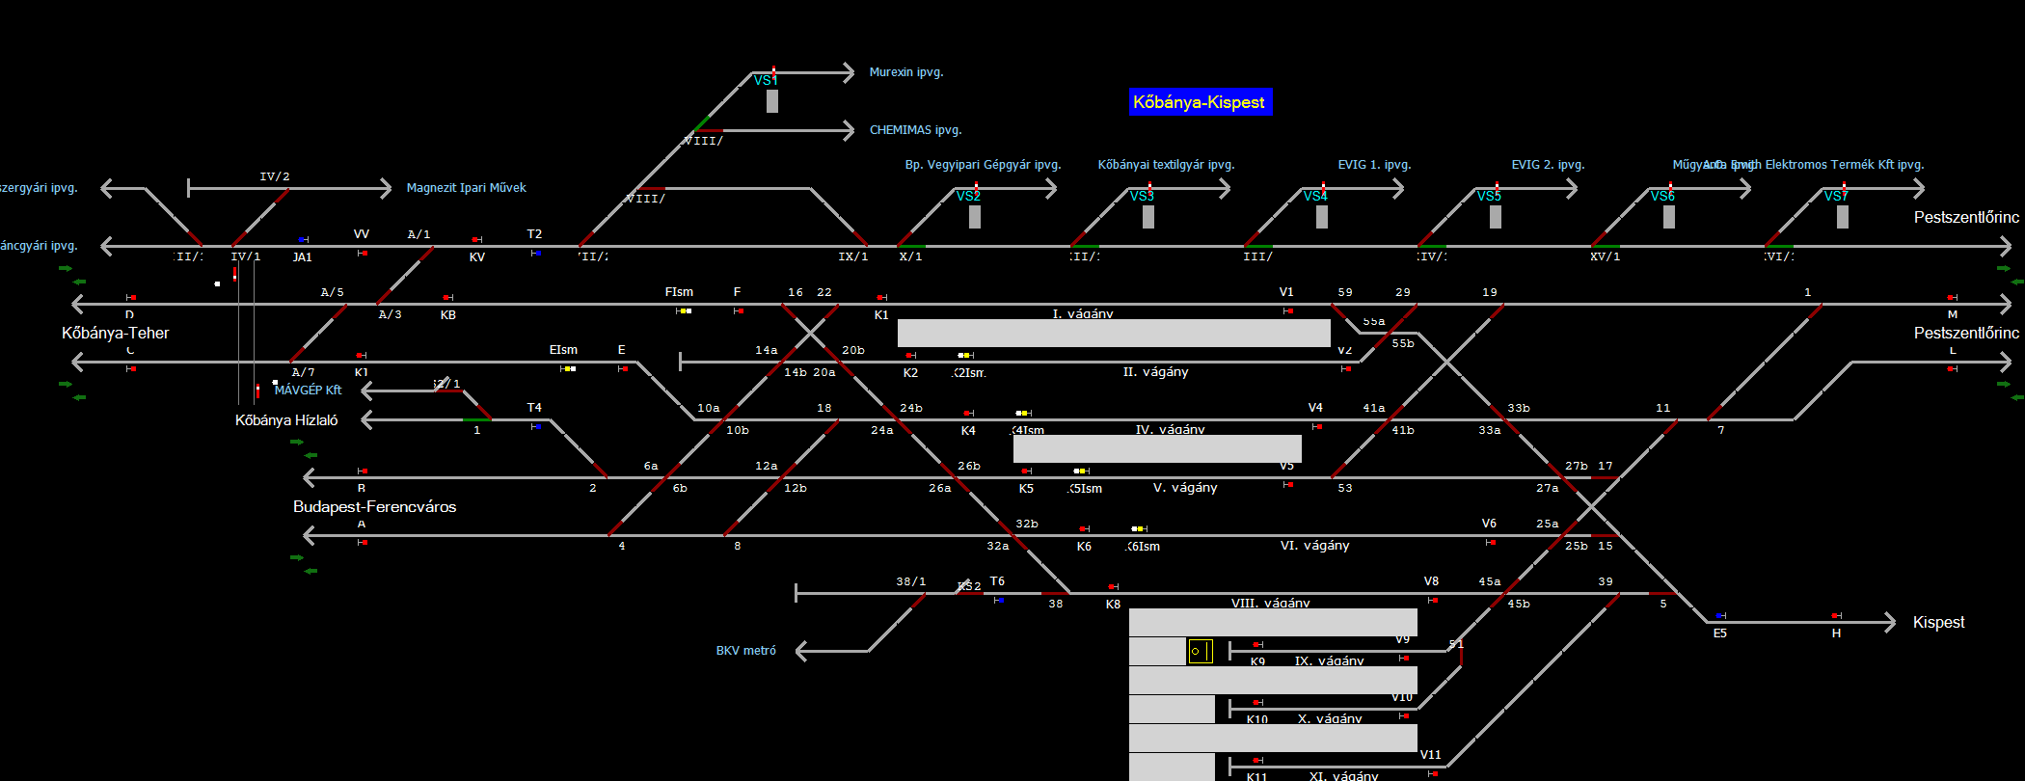This screenshot has width=2025, height=781.
Task: Select the red KB signal
Action: point(447,298)
